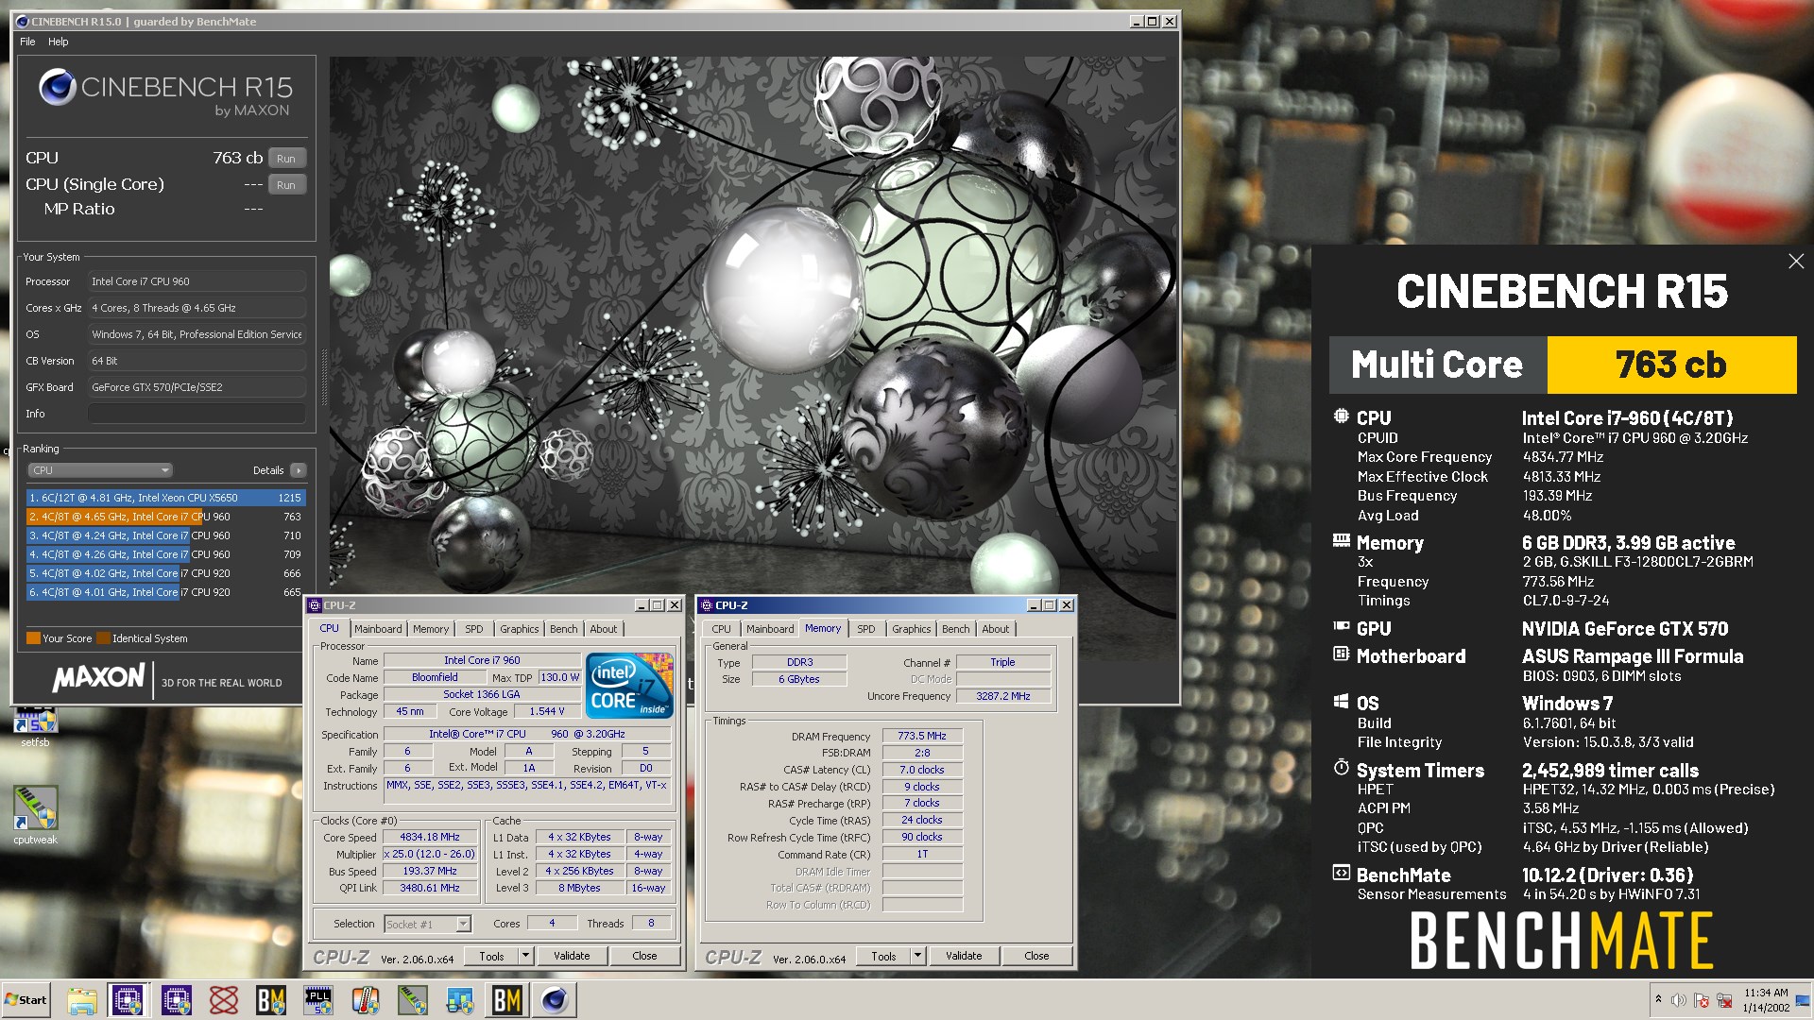Image resolution: width=1814 pixels, height=1020 pixels.
Task: Click the volume speaker tray icon
Action: pos(1679,1000)
